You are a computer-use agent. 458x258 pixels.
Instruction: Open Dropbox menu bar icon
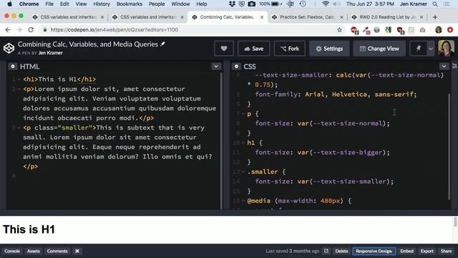click(x=232, y=4)
